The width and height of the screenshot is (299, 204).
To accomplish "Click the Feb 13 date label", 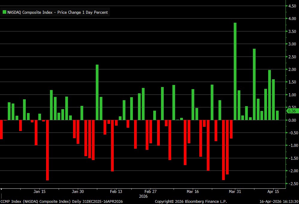I will tap(116, 191).
